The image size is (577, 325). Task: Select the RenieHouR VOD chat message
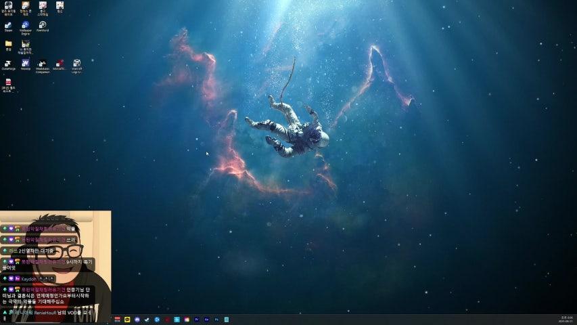(x=46, y=314)
